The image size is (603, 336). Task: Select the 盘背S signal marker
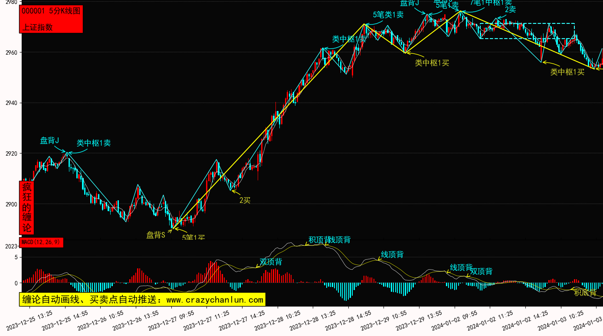(x=156, y=235)
